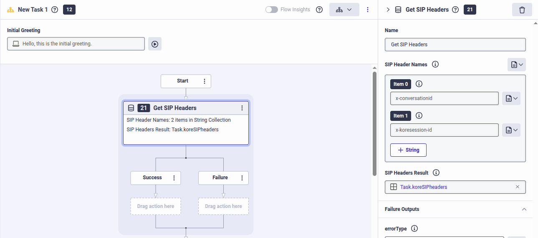
Task: Collapse the Get SIP Headers side panel
Action: point(388,10)
